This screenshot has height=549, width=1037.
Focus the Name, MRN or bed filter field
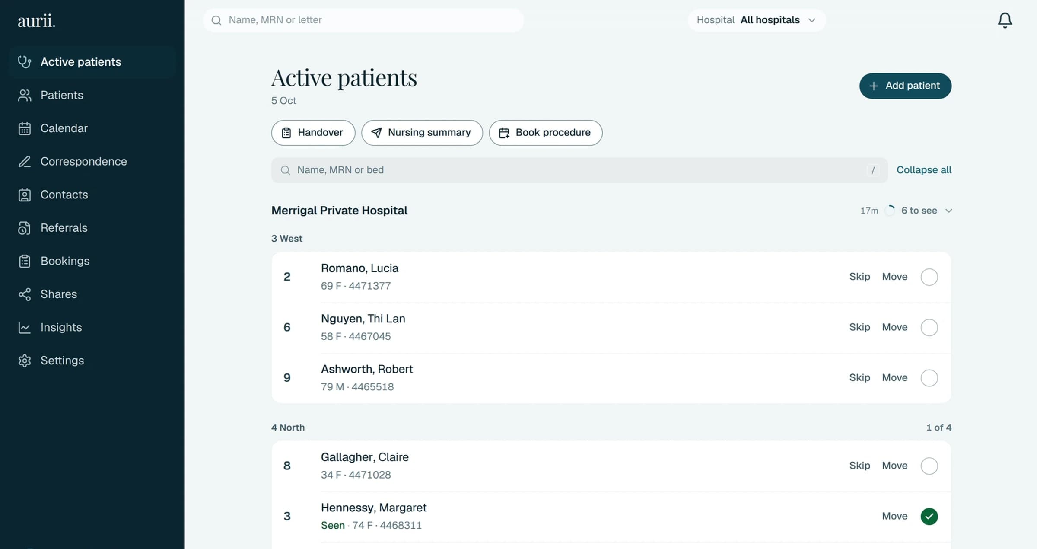point(579,170)
